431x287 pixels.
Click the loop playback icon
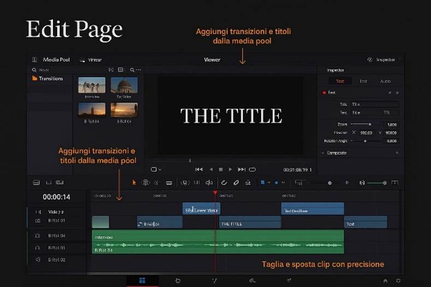pyautogui.click(x=252, y=170)
